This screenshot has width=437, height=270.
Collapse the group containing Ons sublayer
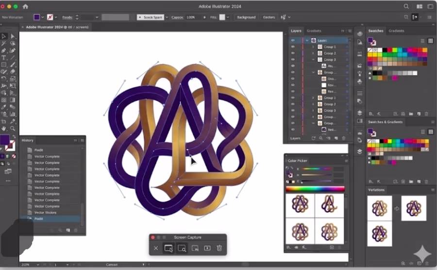coord(313,72)
